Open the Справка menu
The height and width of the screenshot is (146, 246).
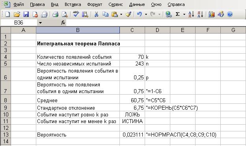(176, 4)
